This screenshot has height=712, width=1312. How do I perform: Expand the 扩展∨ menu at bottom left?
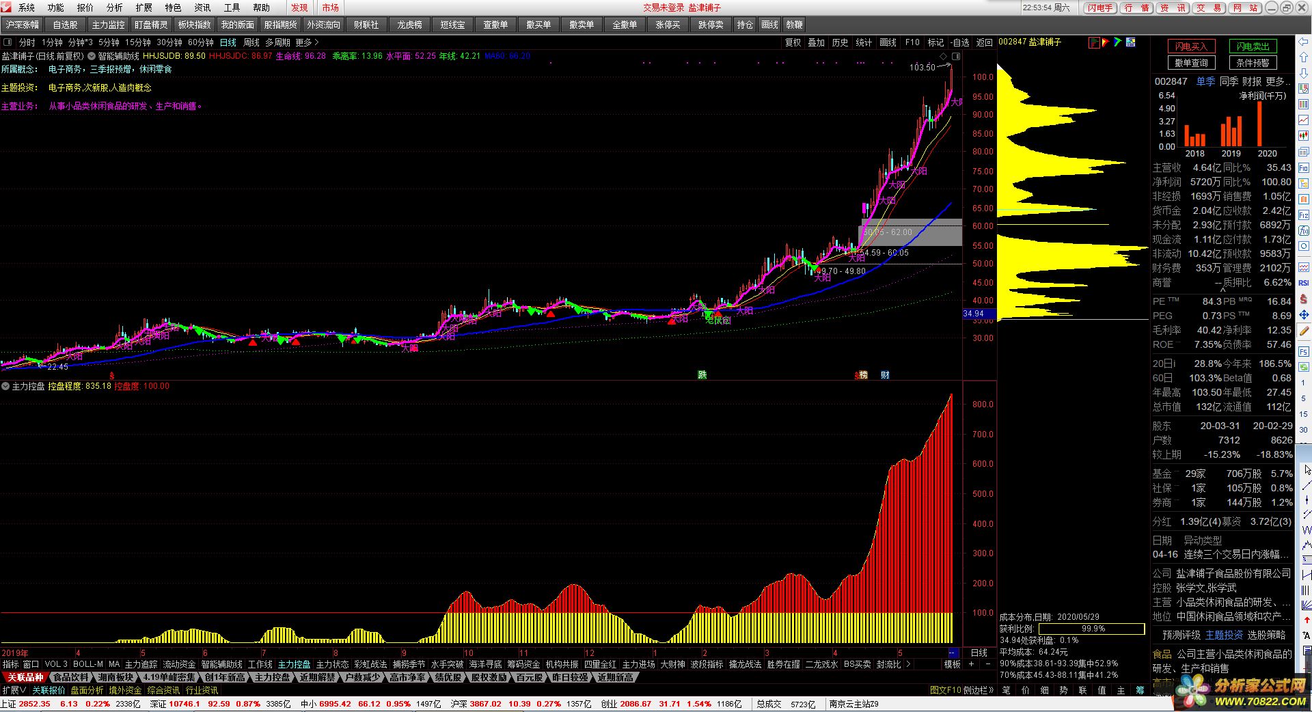coord(14,690)
